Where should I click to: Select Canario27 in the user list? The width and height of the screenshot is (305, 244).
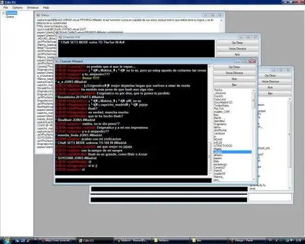220,168
